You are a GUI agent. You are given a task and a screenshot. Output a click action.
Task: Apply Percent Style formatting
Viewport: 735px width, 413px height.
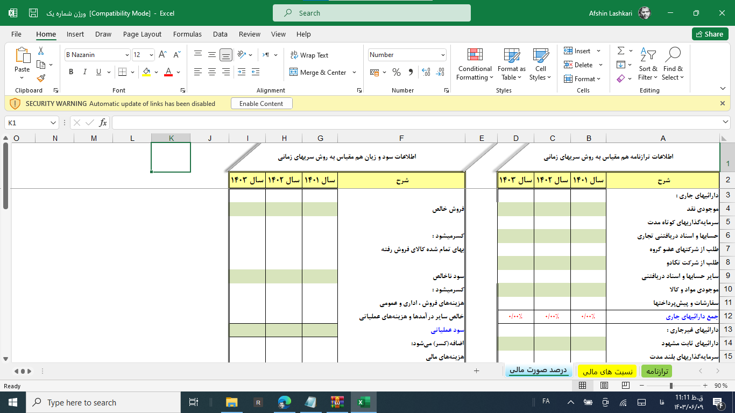point(397,72)
